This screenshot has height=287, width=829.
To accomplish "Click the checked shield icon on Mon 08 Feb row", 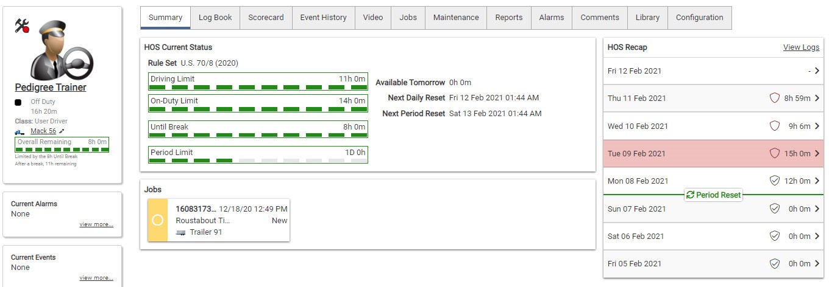I will pos(775,181).
